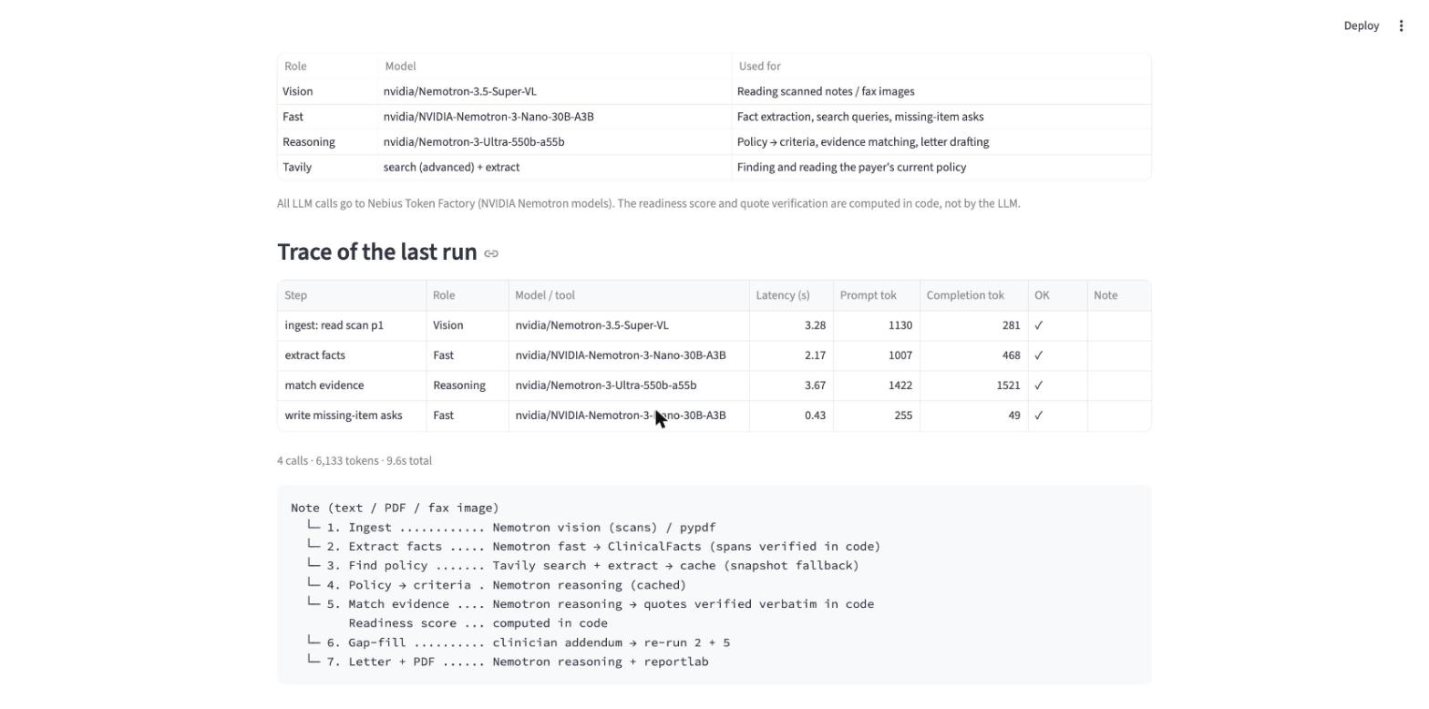1429x709 pixels.
Task: Click 'Finding and reading the payer's current policy'
Action: point(941,168)
